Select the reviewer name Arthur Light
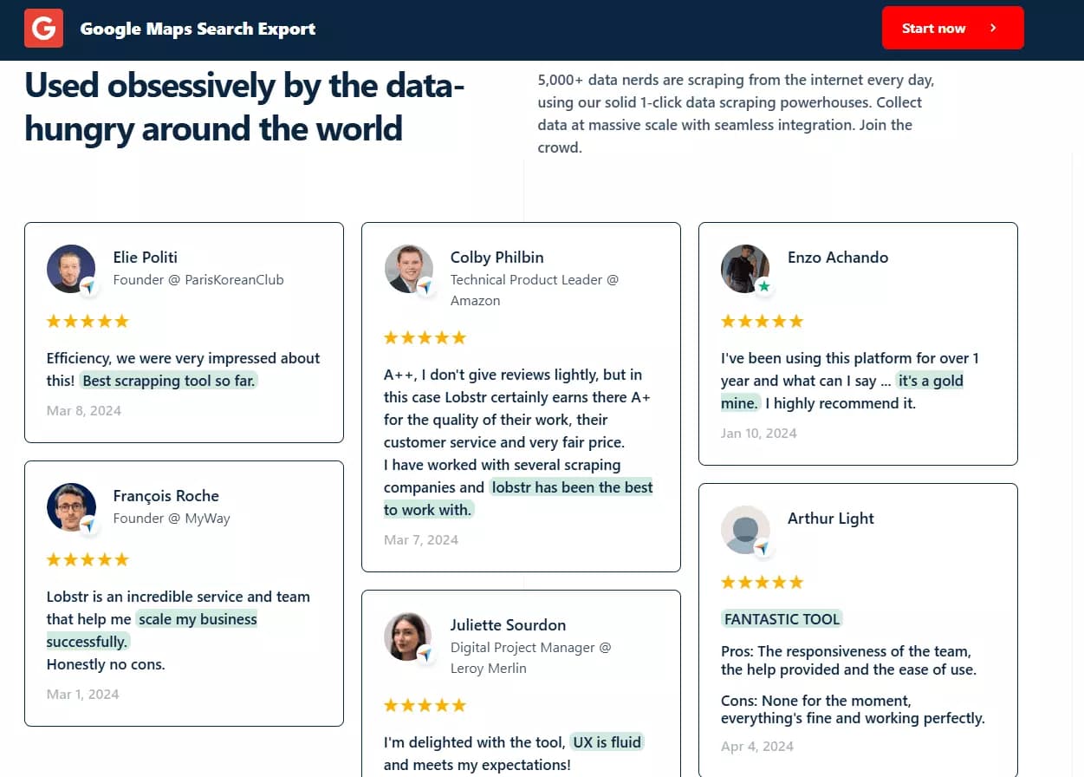Viewport: 1084px width, 777px height. click(x=831, y=519)
